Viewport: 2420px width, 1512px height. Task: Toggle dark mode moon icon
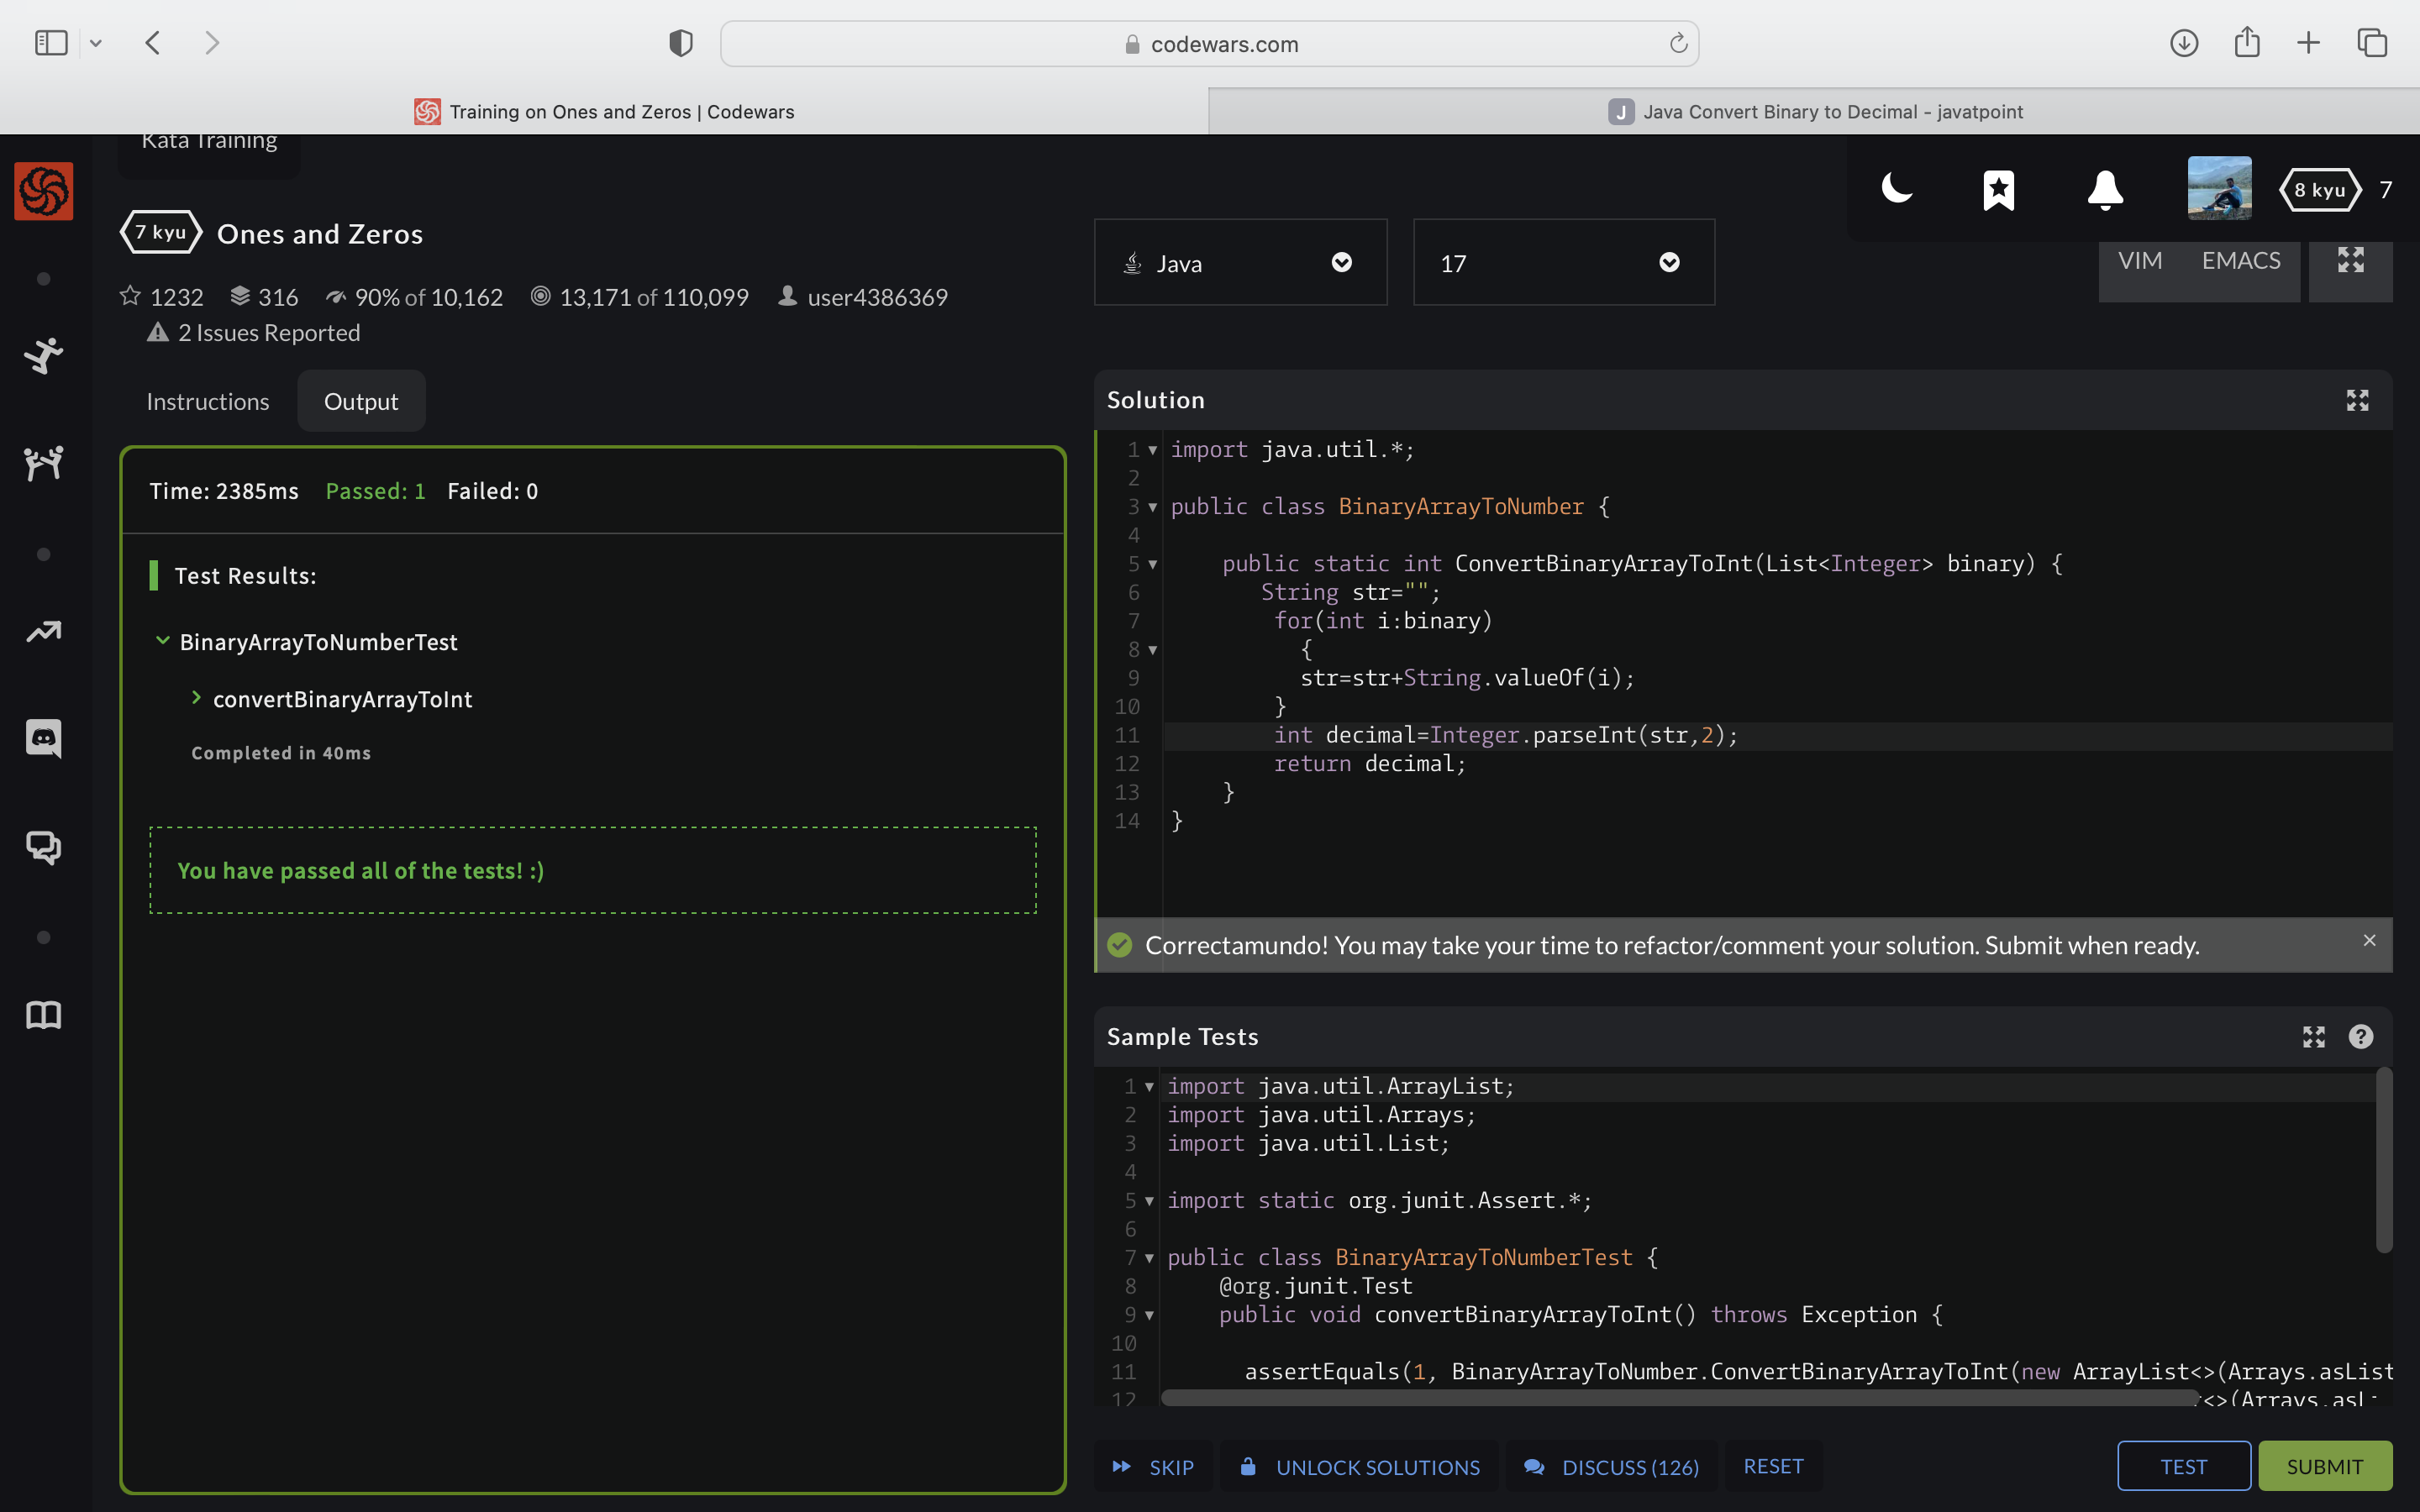point(1896,189)
